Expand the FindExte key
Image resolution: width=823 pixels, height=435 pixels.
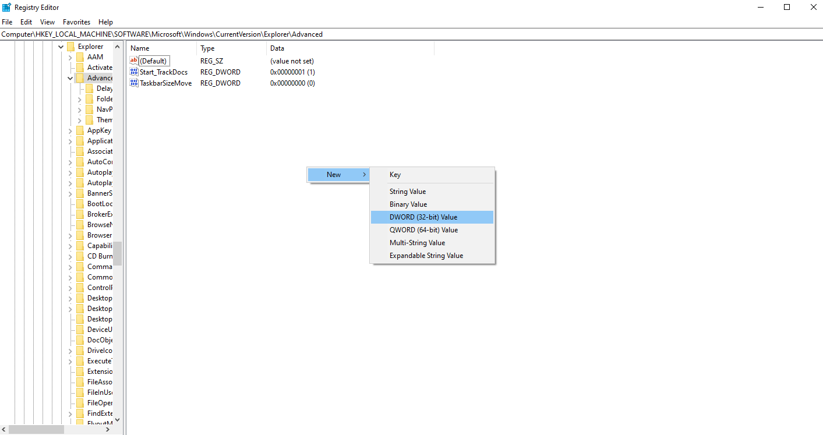[70, 413]
